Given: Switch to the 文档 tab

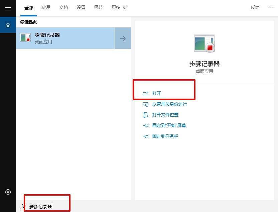Looking at the screenshot, I should coord(63,7).
